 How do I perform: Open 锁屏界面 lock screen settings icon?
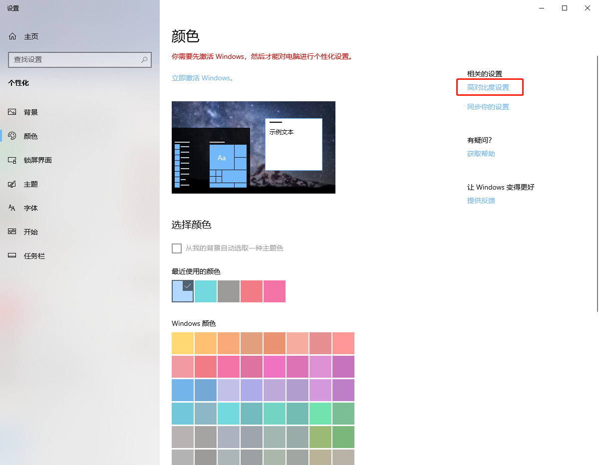pyautogui.click(x=11, y=160)
